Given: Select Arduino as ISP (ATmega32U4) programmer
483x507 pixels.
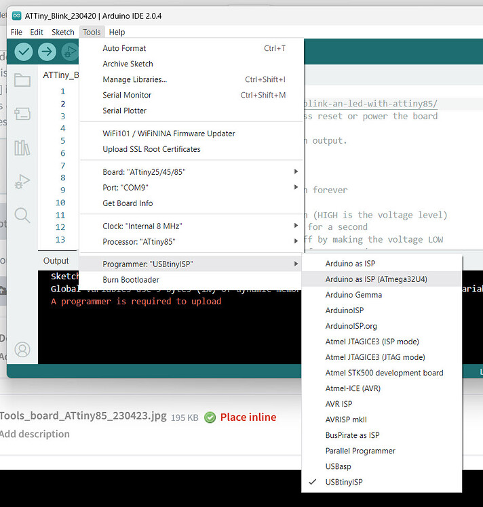Looking at the screenshot, I should coord(382,279).
